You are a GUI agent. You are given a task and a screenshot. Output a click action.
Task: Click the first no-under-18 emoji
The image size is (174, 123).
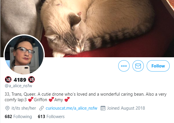coord(8,80)
